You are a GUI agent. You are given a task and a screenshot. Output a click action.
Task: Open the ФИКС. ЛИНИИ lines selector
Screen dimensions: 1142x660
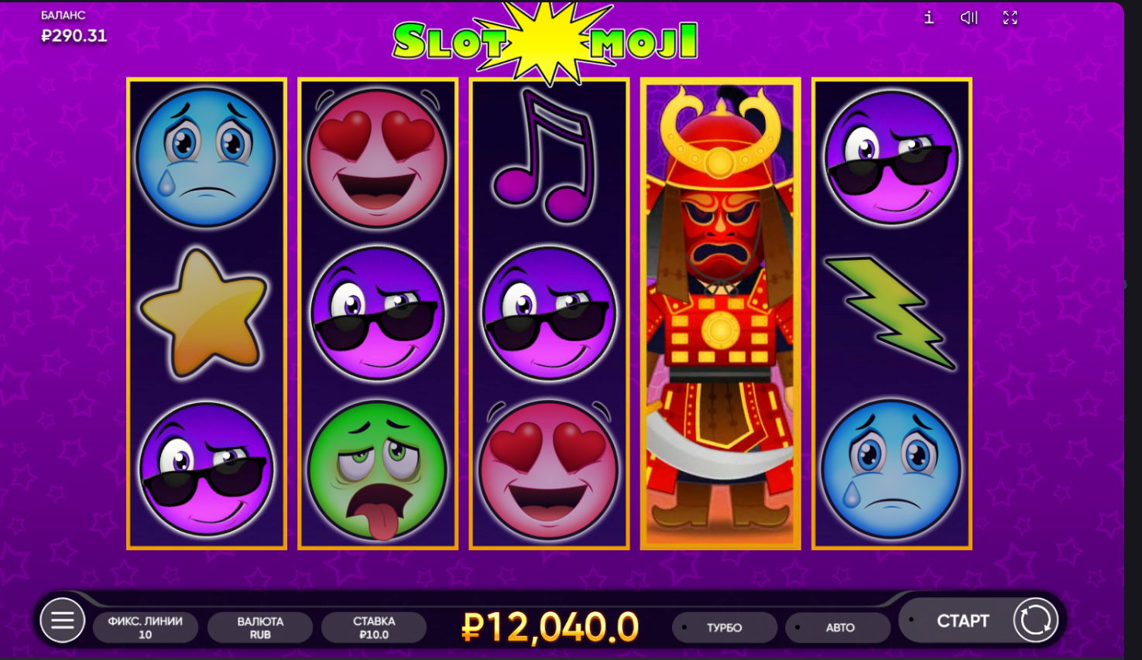click(x=146, y=628)
